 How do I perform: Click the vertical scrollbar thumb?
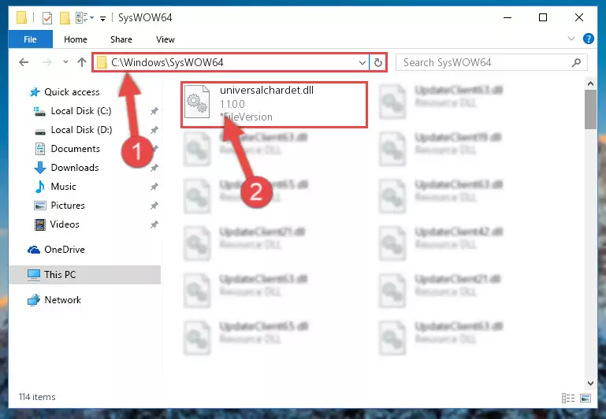coord(590,109)
